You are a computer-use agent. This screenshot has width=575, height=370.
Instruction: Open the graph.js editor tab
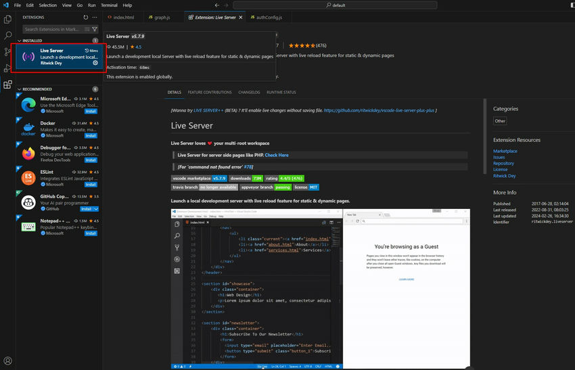click(x=162, y=17)
